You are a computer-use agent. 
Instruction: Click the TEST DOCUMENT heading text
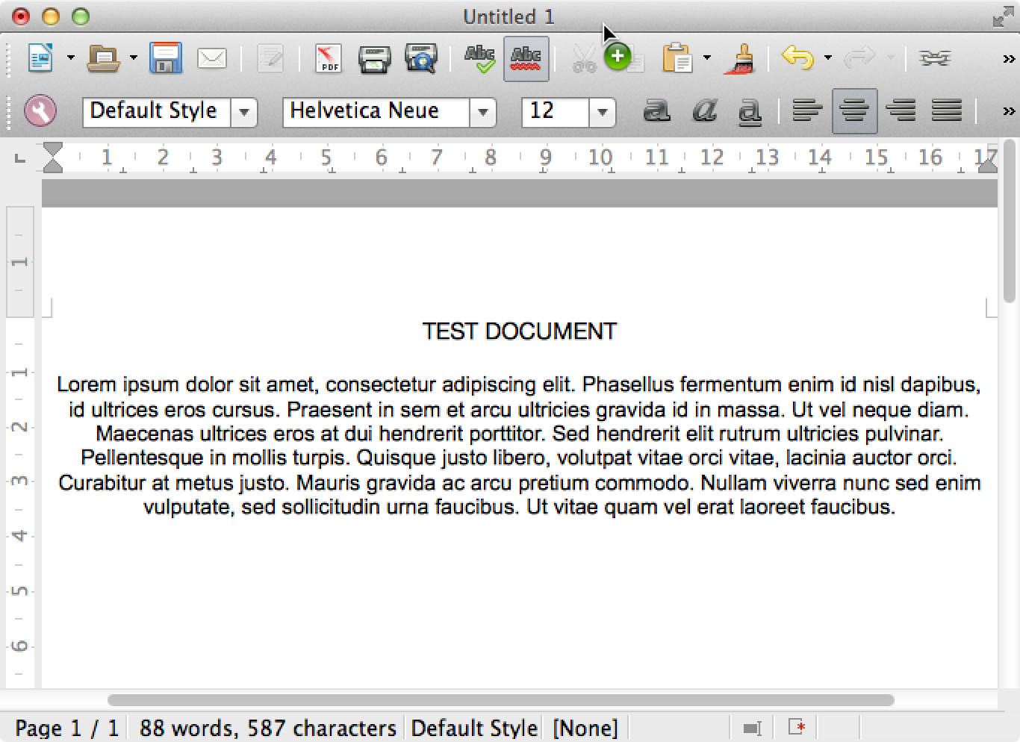pyautogui.click(x=520, y=331)
